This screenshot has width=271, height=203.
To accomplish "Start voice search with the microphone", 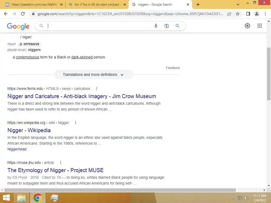I will [156, 26].
